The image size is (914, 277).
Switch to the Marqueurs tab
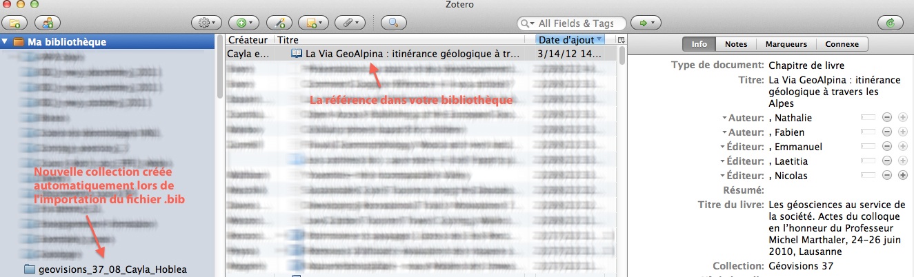786,44
